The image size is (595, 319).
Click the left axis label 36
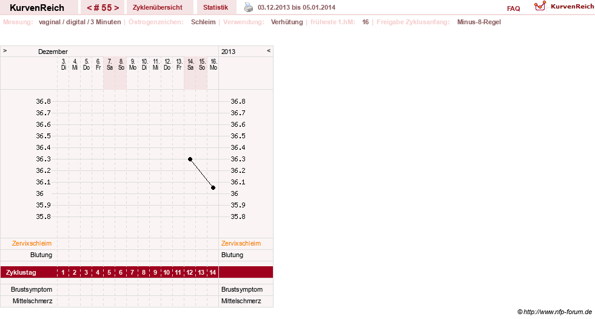pos(40,193)
